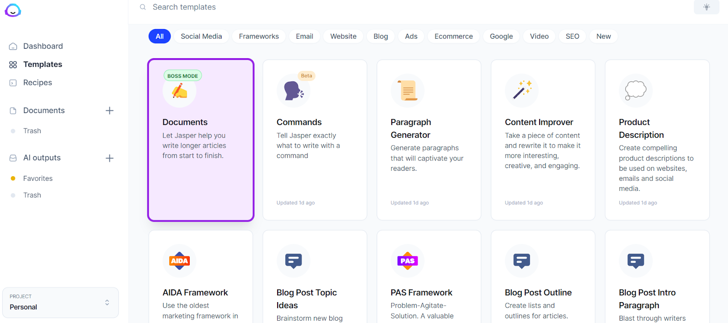Click the Commands talking head icon
728x323 pixels.
(x=293, y=91)
